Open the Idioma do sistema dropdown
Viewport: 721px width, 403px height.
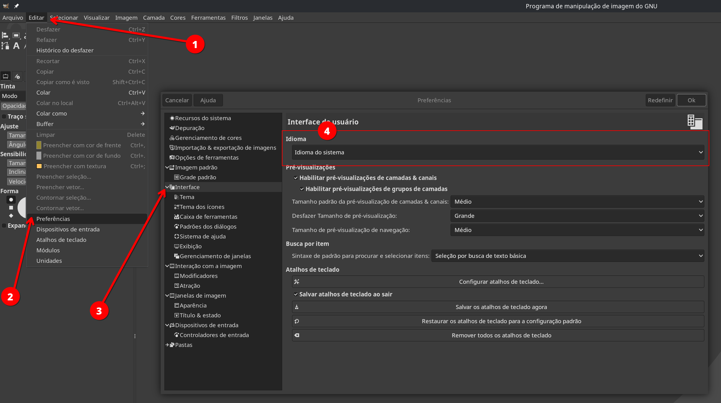(498, 152)
